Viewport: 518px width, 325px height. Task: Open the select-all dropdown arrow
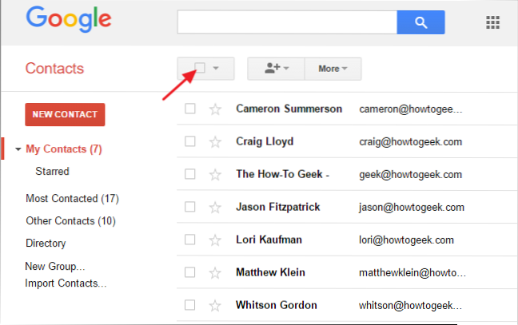click(x=217, y=69)
